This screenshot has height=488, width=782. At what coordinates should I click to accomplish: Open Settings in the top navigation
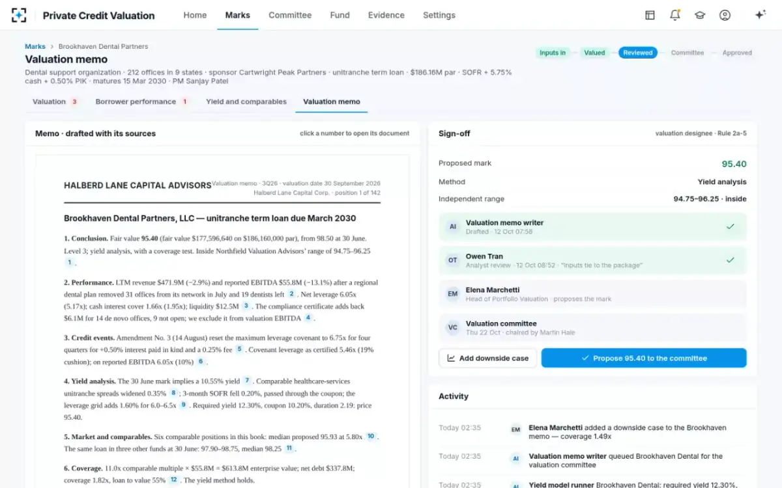click(439, 15)
